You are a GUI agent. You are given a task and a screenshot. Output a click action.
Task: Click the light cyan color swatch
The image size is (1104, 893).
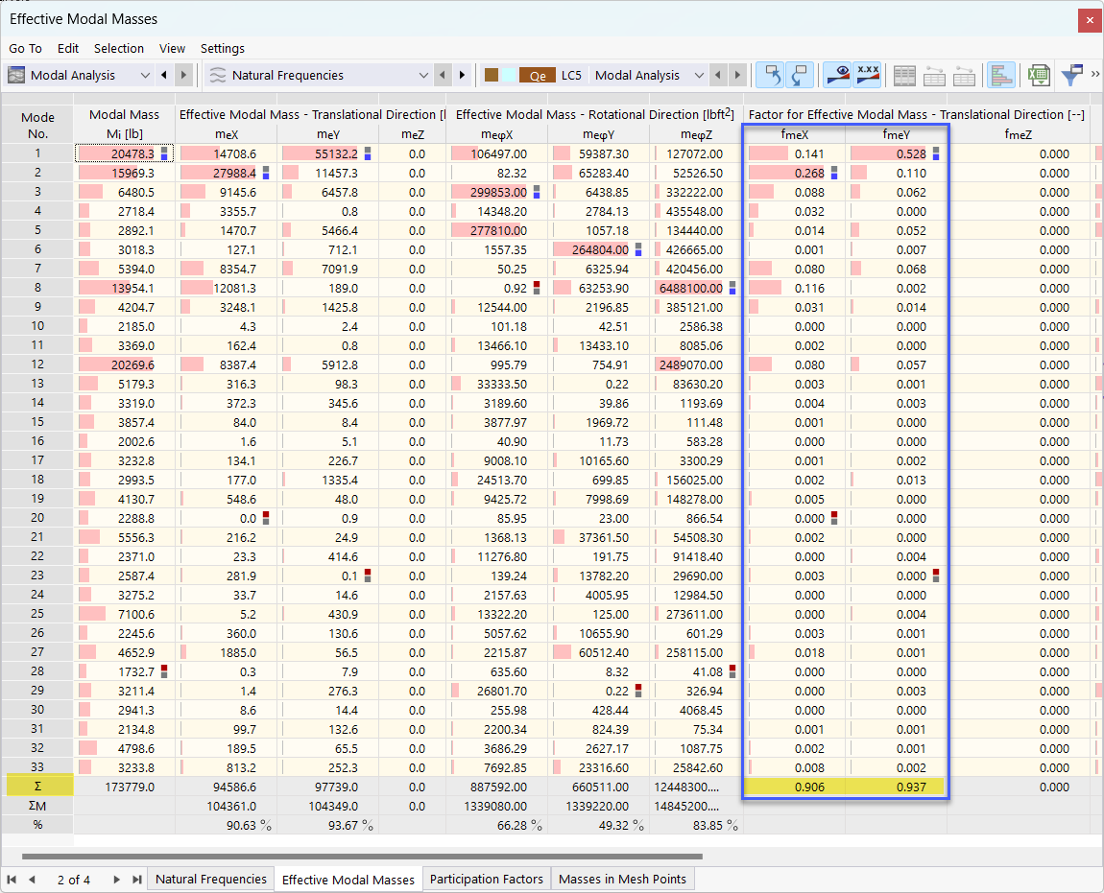tap(508, 76)
